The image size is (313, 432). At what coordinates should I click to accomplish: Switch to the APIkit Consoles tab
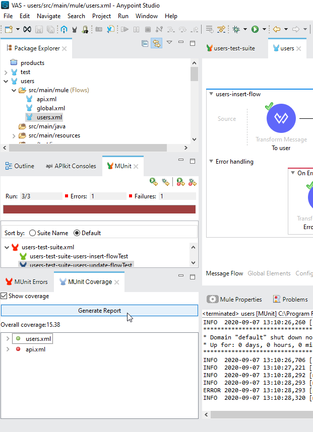click(x=71, y=166)
